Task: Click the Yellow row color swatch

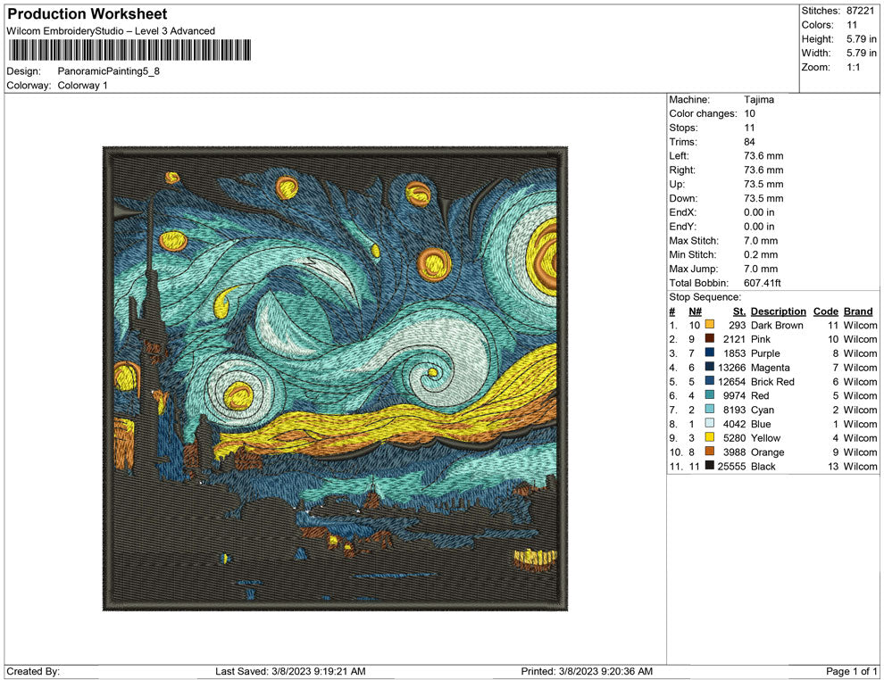Action: (x=710, y=437)
